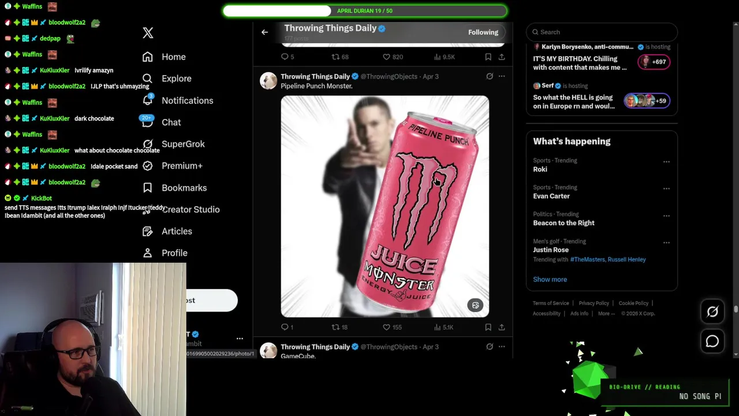View analytics of post with 5.1K views

point(443,327)
